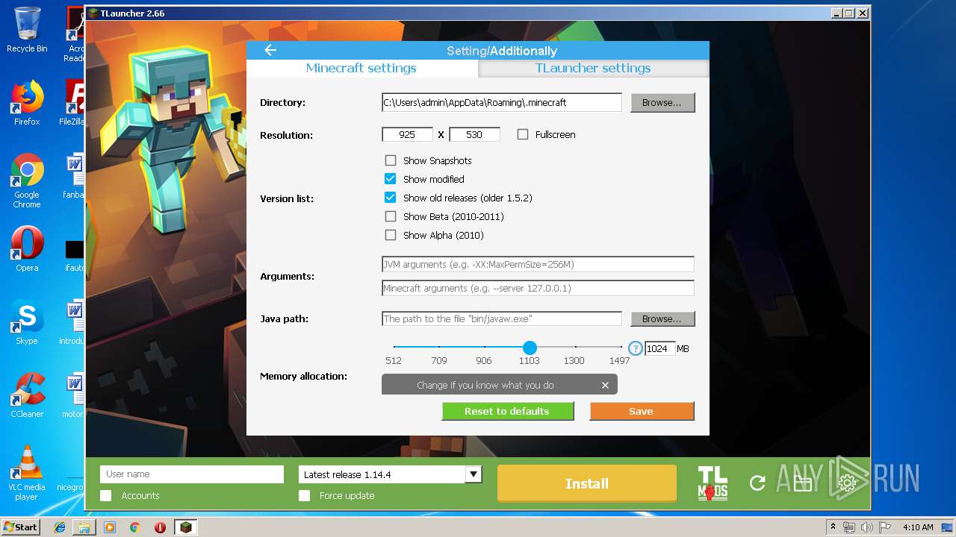Open the memory allocation help question mark
Screen dimensions: 956x537
coord(636,348)
